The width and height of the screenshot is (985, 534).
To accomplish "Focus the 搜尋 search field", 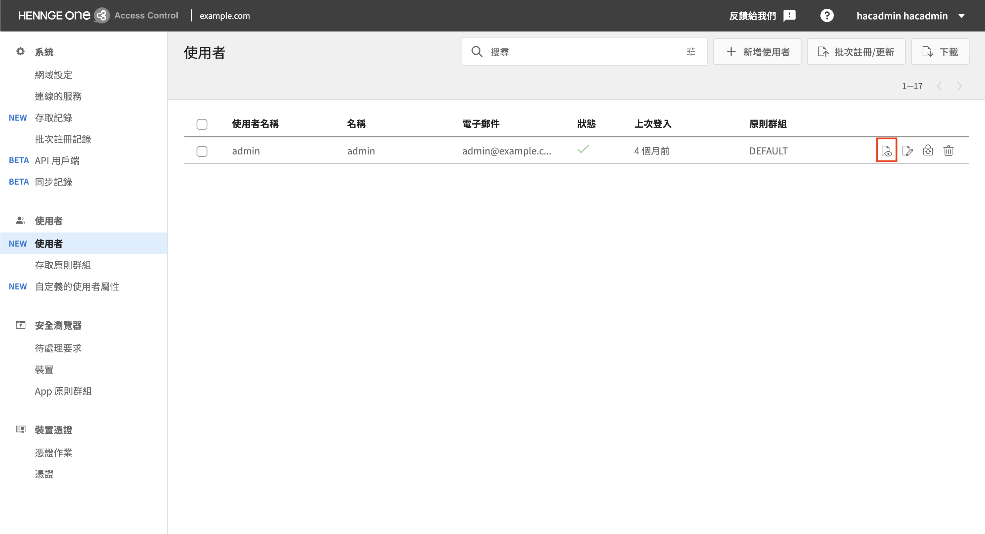I will tap(584, 52).
